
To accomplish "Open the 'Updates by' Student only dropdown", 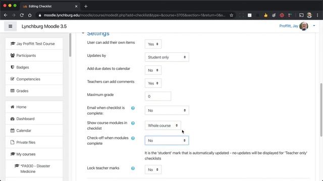I will click(167, 57).
